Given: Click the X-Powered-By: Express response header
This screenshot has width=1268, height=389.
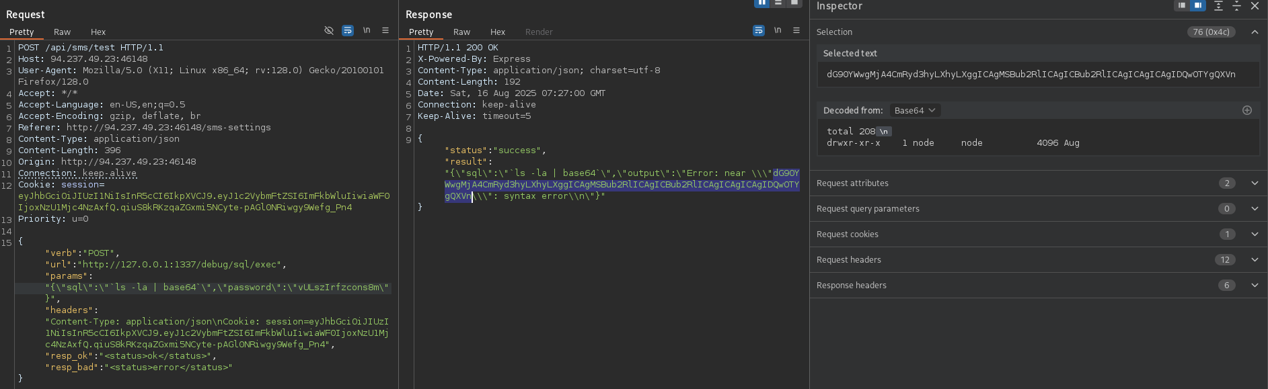Looking at the screenshot, I should [x=474, y=59].
